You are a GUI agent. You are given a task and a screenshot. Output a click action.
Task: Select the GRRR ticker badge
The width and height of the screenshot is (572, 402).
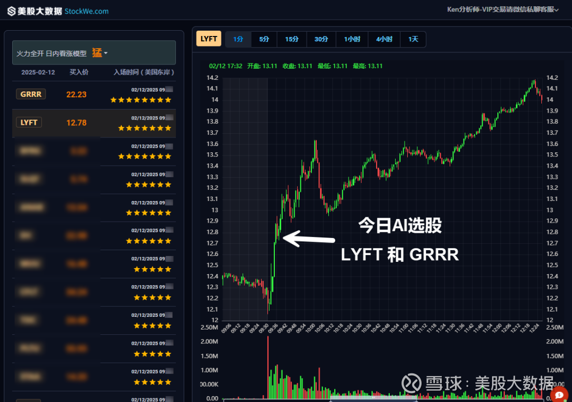tap(31, 94)
